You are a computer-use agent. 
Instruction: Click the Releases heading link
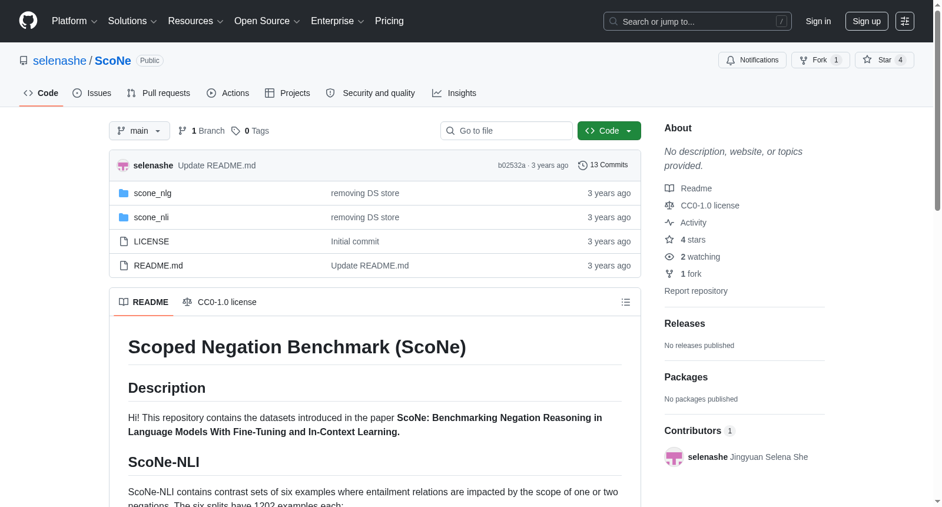(685, 324)
